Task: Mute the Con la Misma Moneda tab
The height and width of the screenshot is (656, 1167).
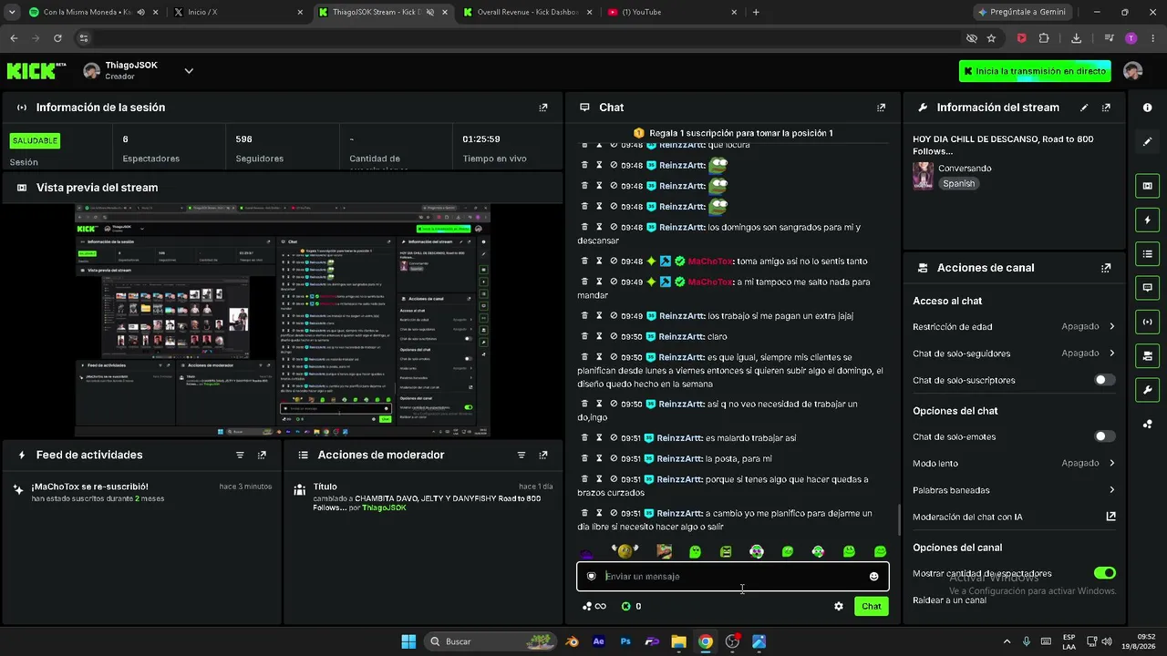Action: pyautogui.click(x=140, y=13)
